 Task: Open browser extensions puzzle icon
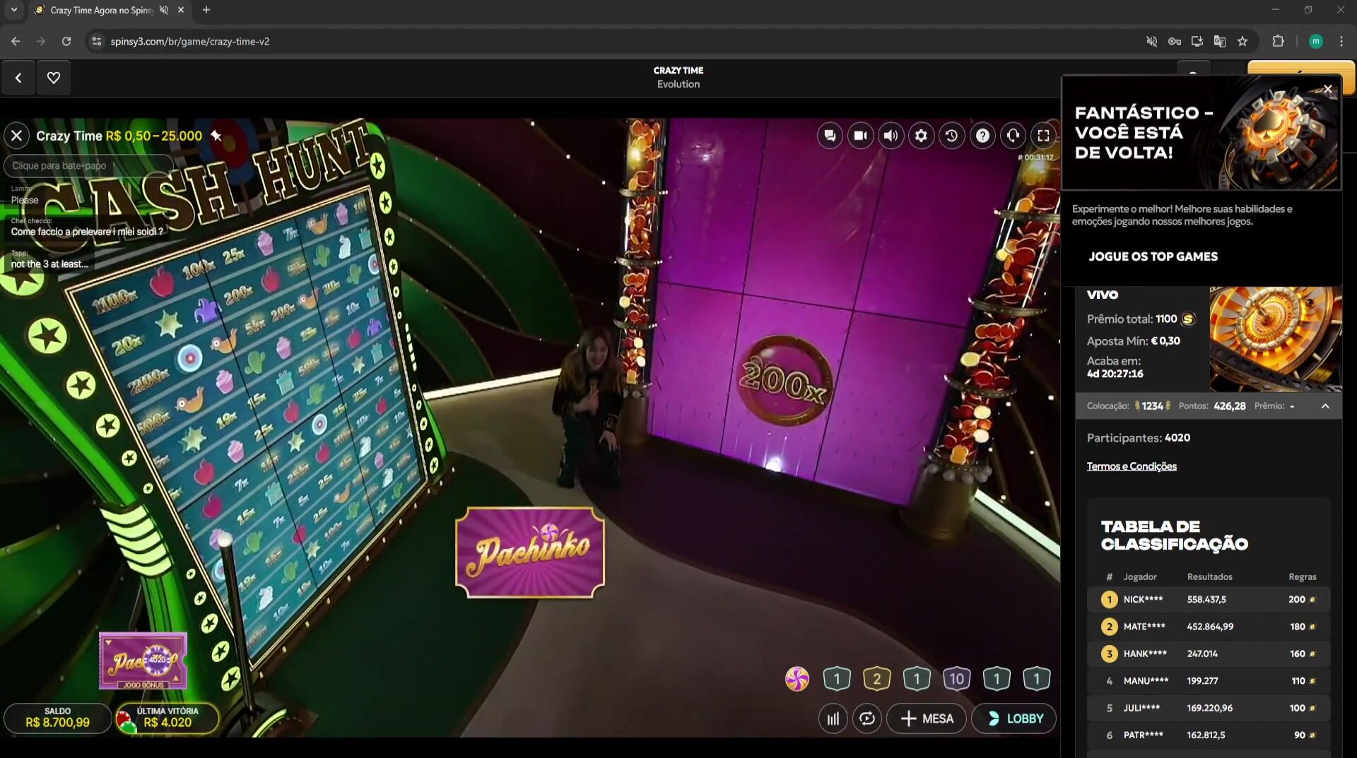(1278, 41)
